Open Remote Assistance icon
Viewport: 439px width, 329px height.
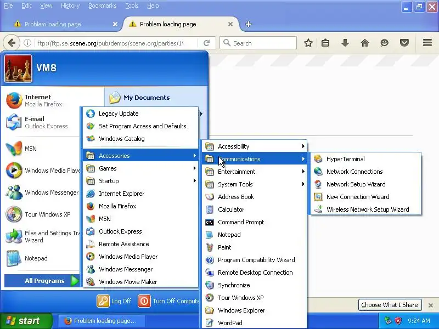(x=91, y=244)
